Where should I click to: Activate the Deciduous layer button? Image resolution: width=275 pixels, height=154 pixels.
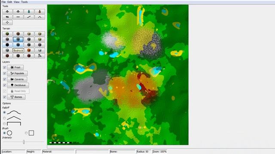pyautogui.click(x=18, y=85)
